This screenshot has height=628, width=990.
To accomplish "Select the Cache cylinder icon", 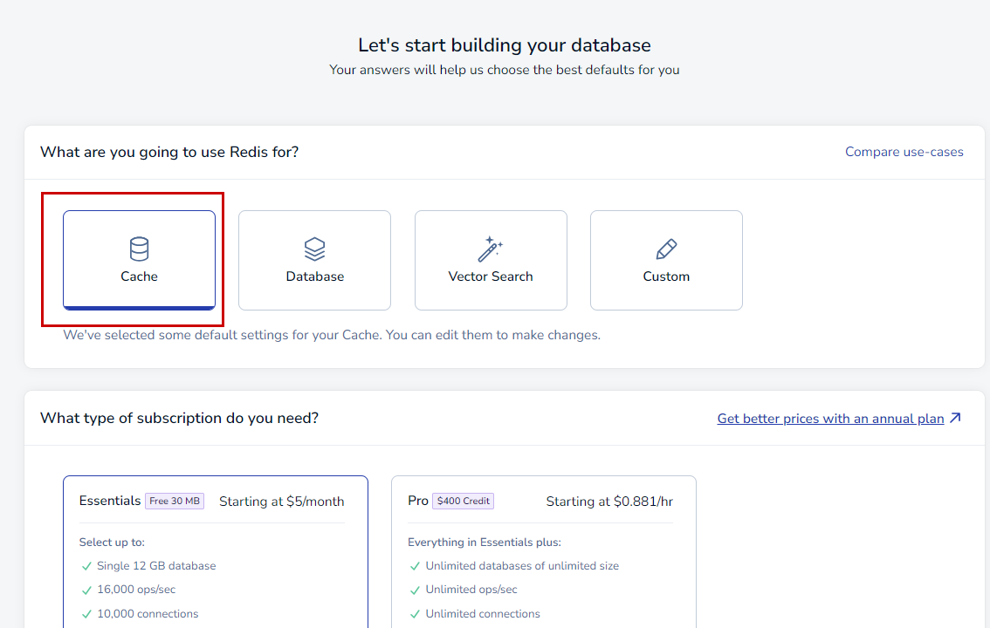I will pos(139,249).
